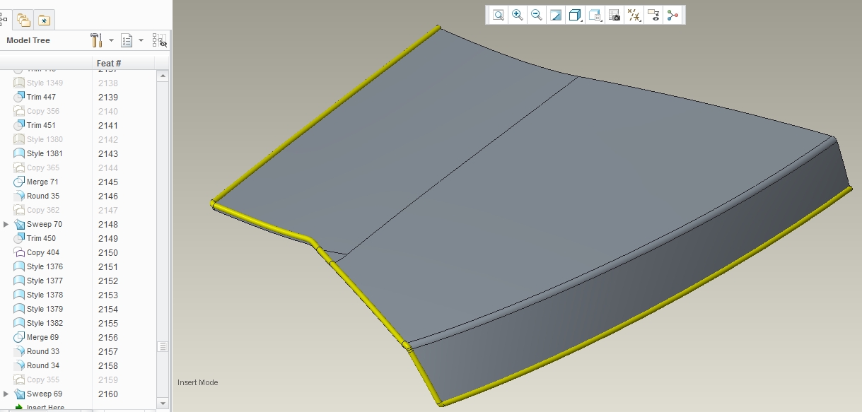
Task: Switch to the Folder Browser tab
Action: tap(23, 20)
